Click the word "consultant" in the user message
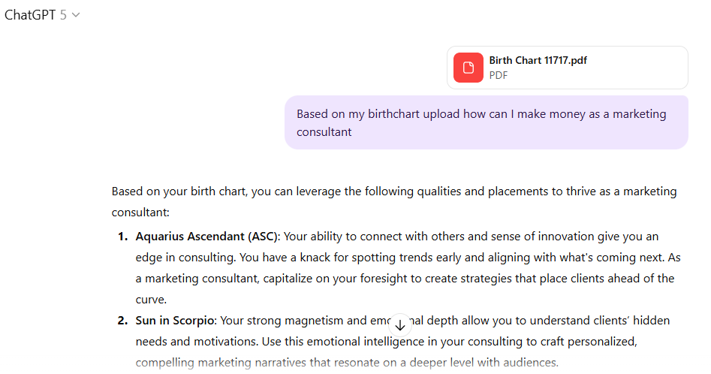 (x=324, y=132)
